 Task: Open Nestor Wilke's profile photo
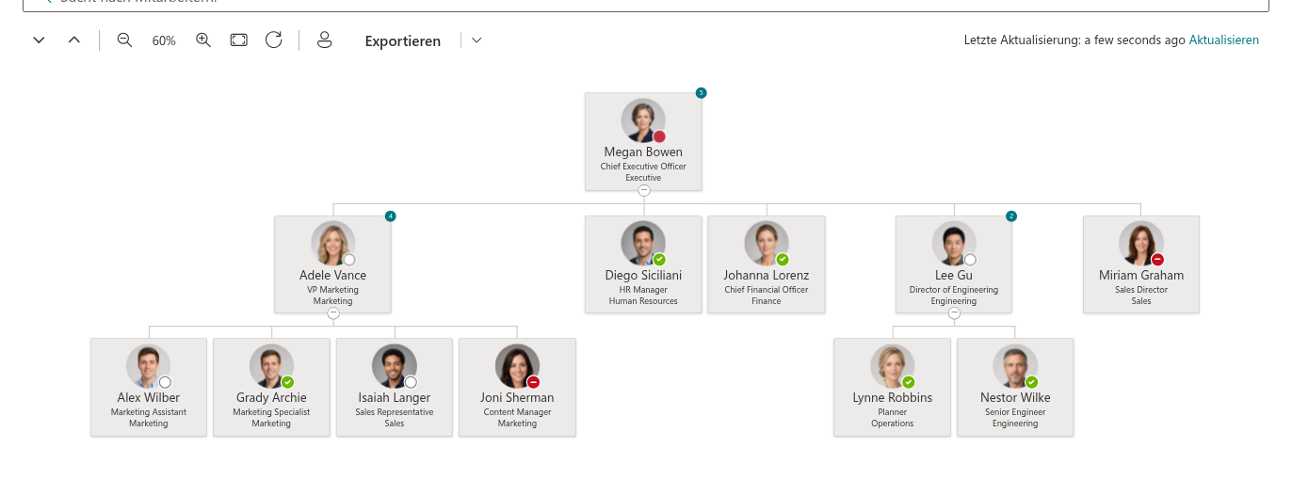point(1015,366)
